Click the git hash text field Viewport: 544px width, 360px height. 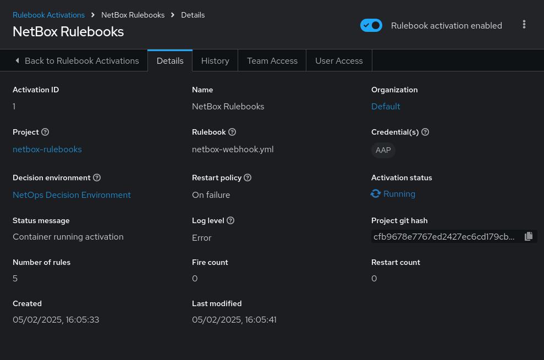click(444, 236)
